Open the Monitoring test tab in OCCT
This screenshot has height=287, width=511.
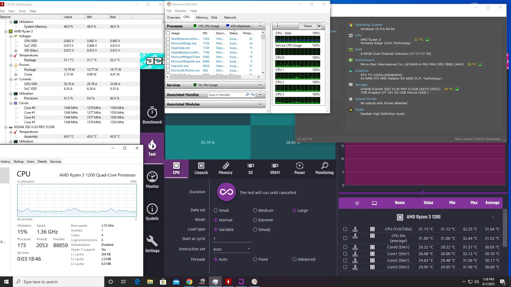click(x=324, y=168)
